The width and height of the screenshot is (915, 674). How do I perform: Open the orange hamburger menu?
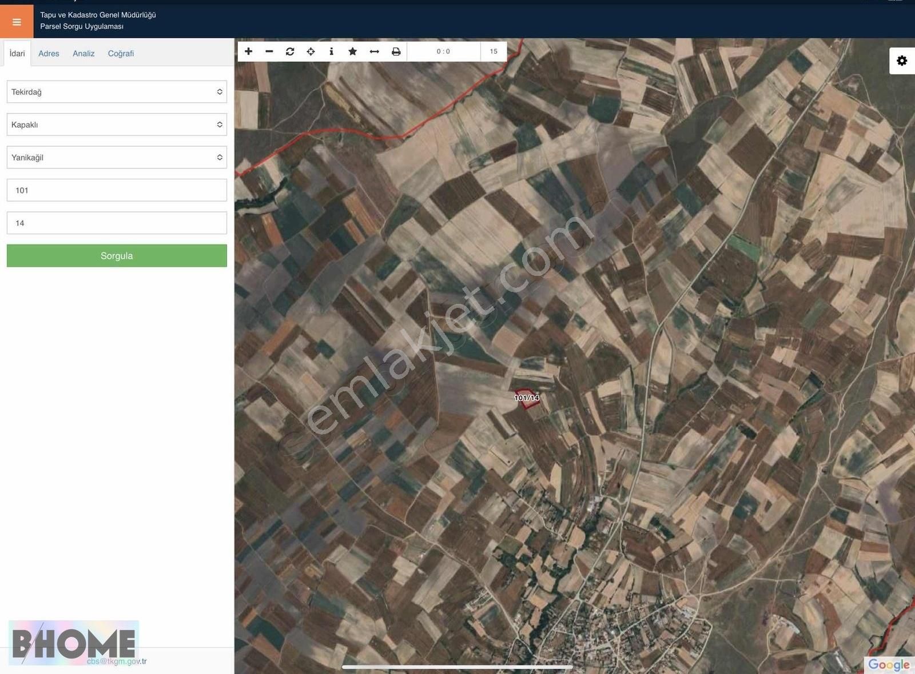[x=17, y=22]
